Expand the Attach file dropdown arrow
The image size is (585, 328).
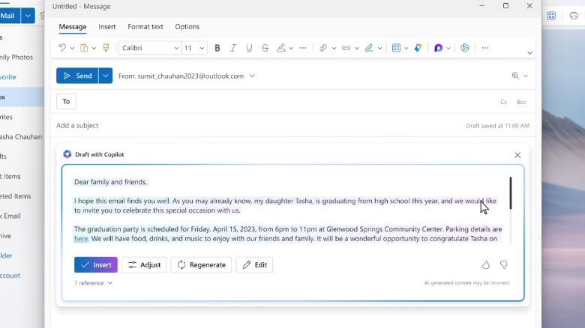pos(334,48)
